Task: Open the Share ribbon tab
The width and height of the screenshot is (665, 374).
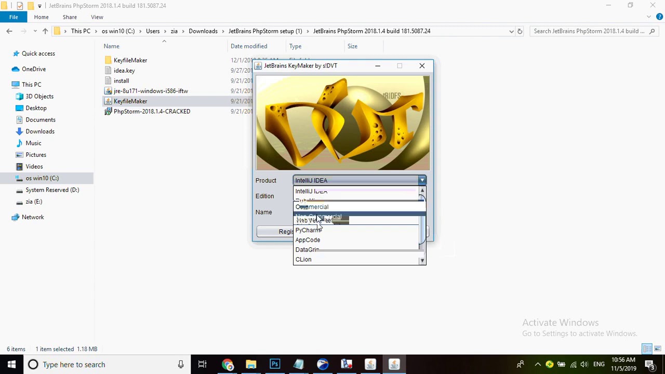Action: (70, 17)
